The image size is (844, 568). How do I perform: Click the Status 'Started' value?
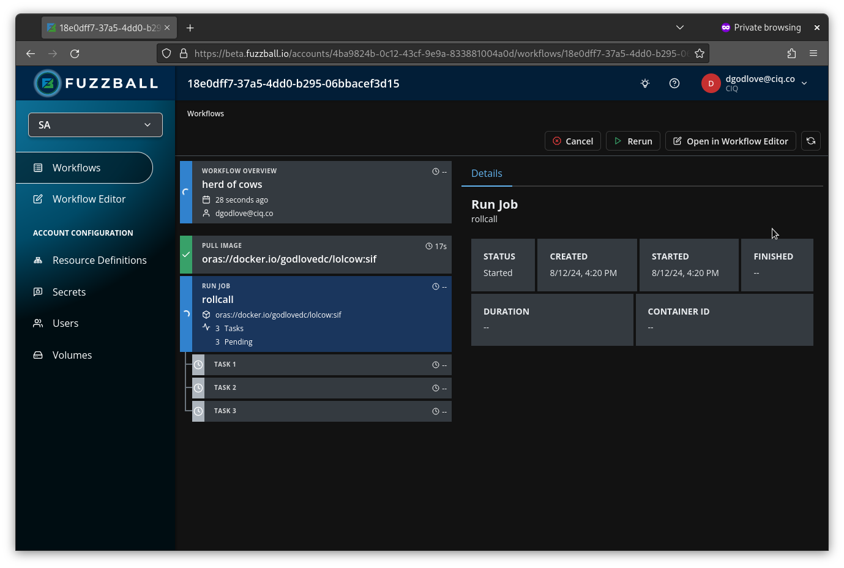click(x=498, y=273)
